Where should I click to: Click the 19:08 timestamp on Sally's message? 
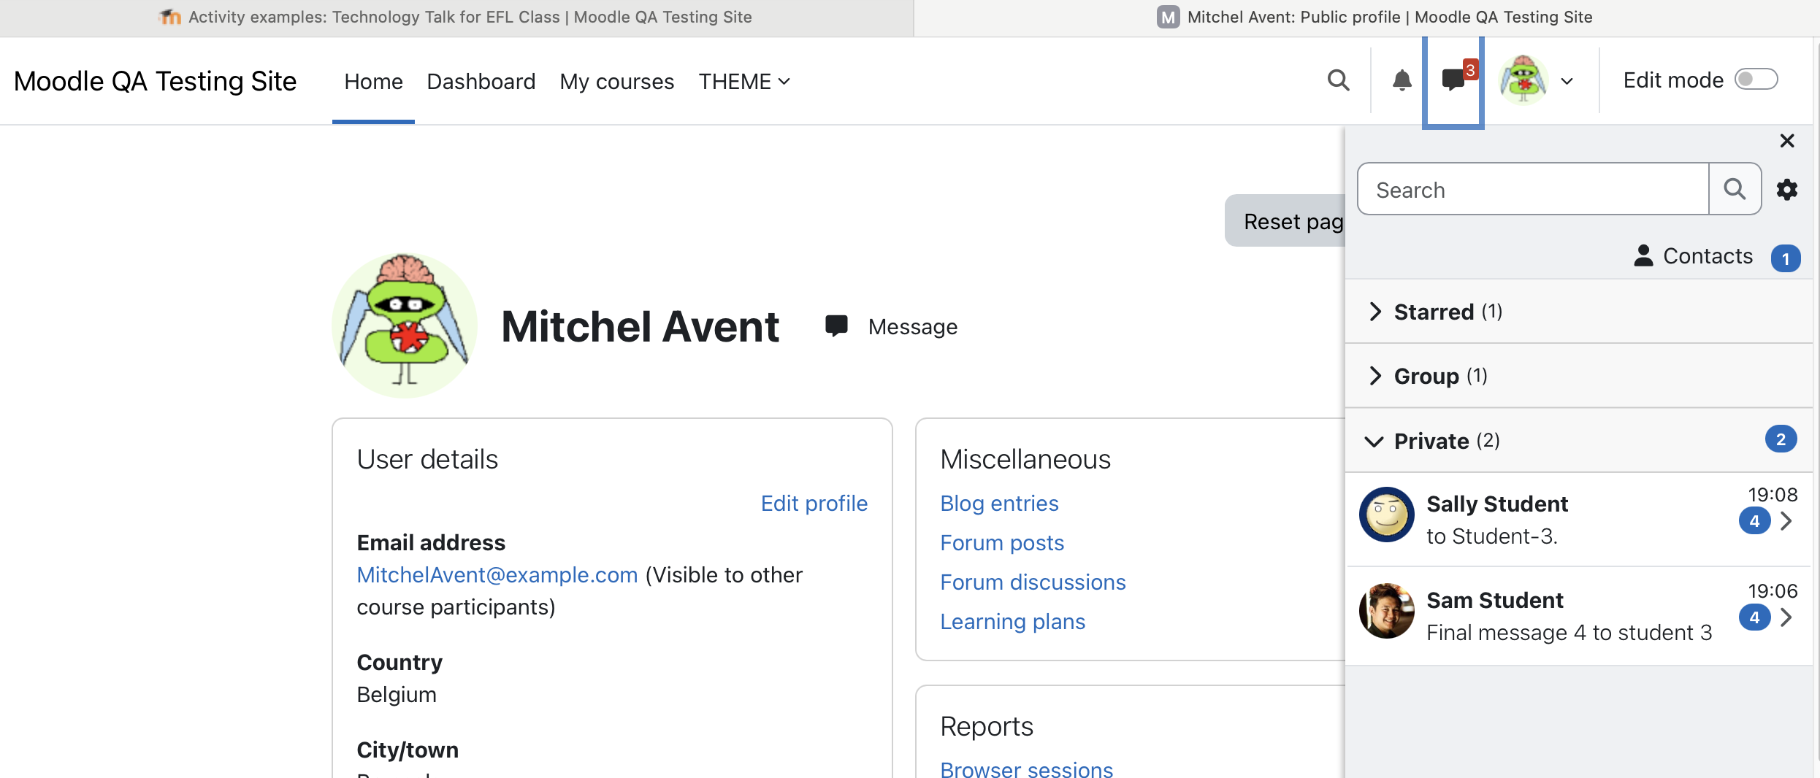click(x=1773, y=495)
